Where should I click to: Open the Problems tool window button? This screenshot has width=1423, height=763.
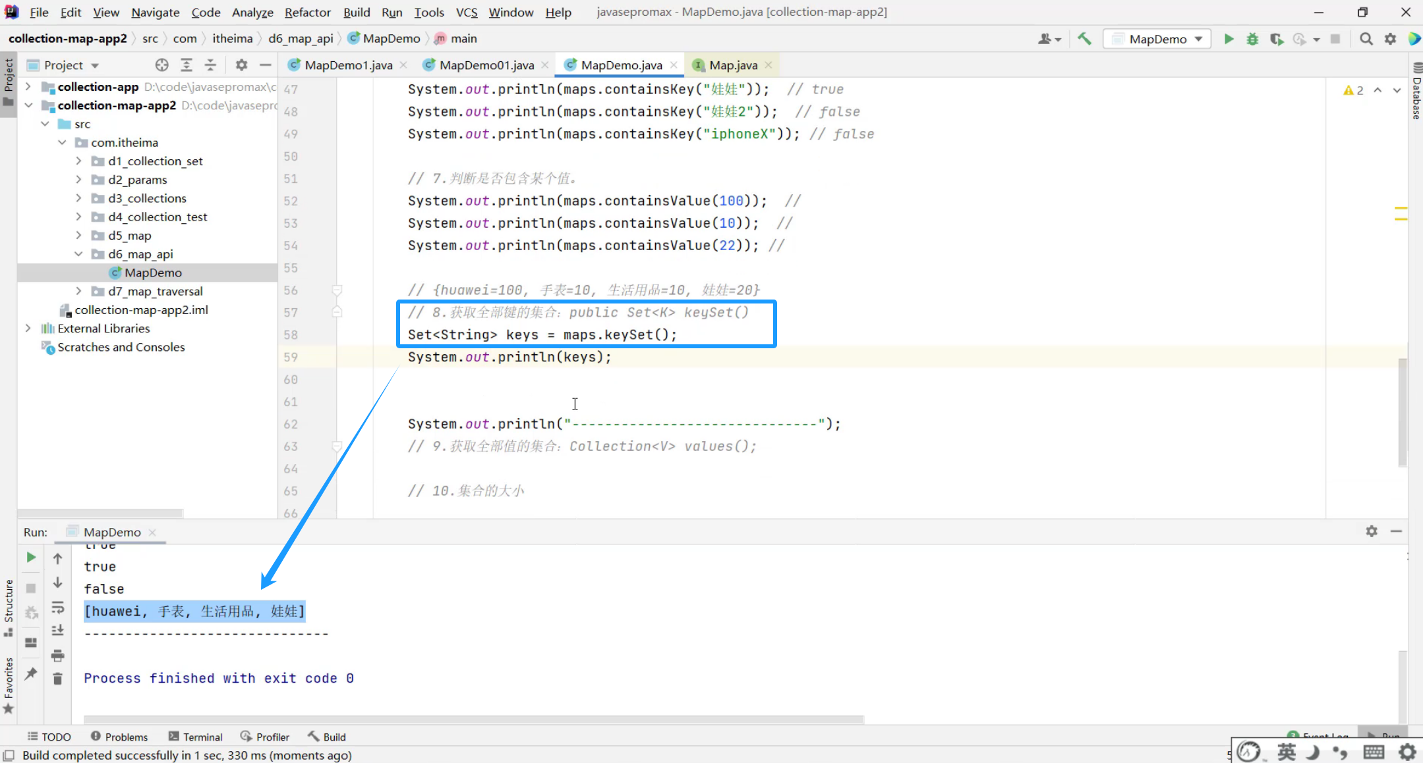pyautogui.click(x=119, y=737)
